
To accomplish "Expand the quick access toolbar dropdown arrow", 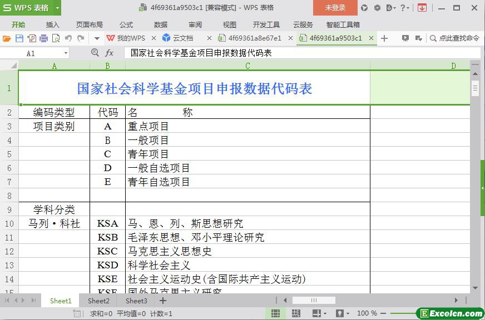I will (x=97, y=38).
